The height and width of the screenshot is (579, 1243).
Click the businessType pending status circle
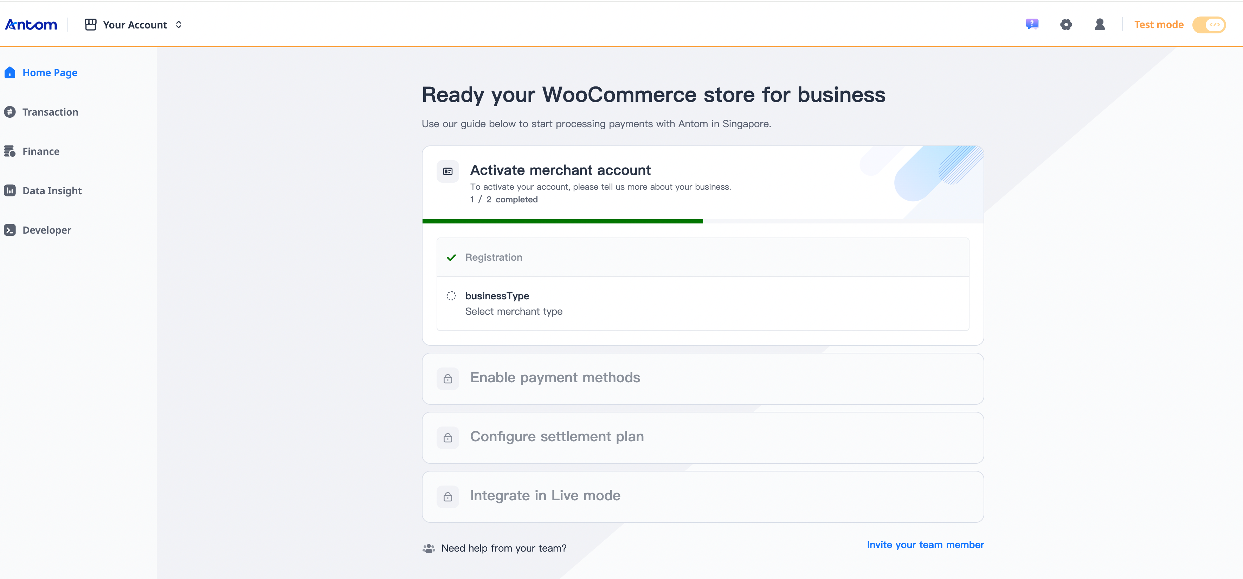tap(451, 296)
